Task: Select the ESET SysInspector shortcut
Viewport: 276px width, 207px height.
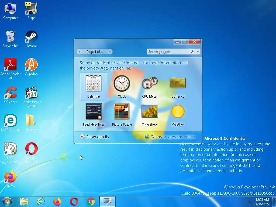Action: point(11,153)
